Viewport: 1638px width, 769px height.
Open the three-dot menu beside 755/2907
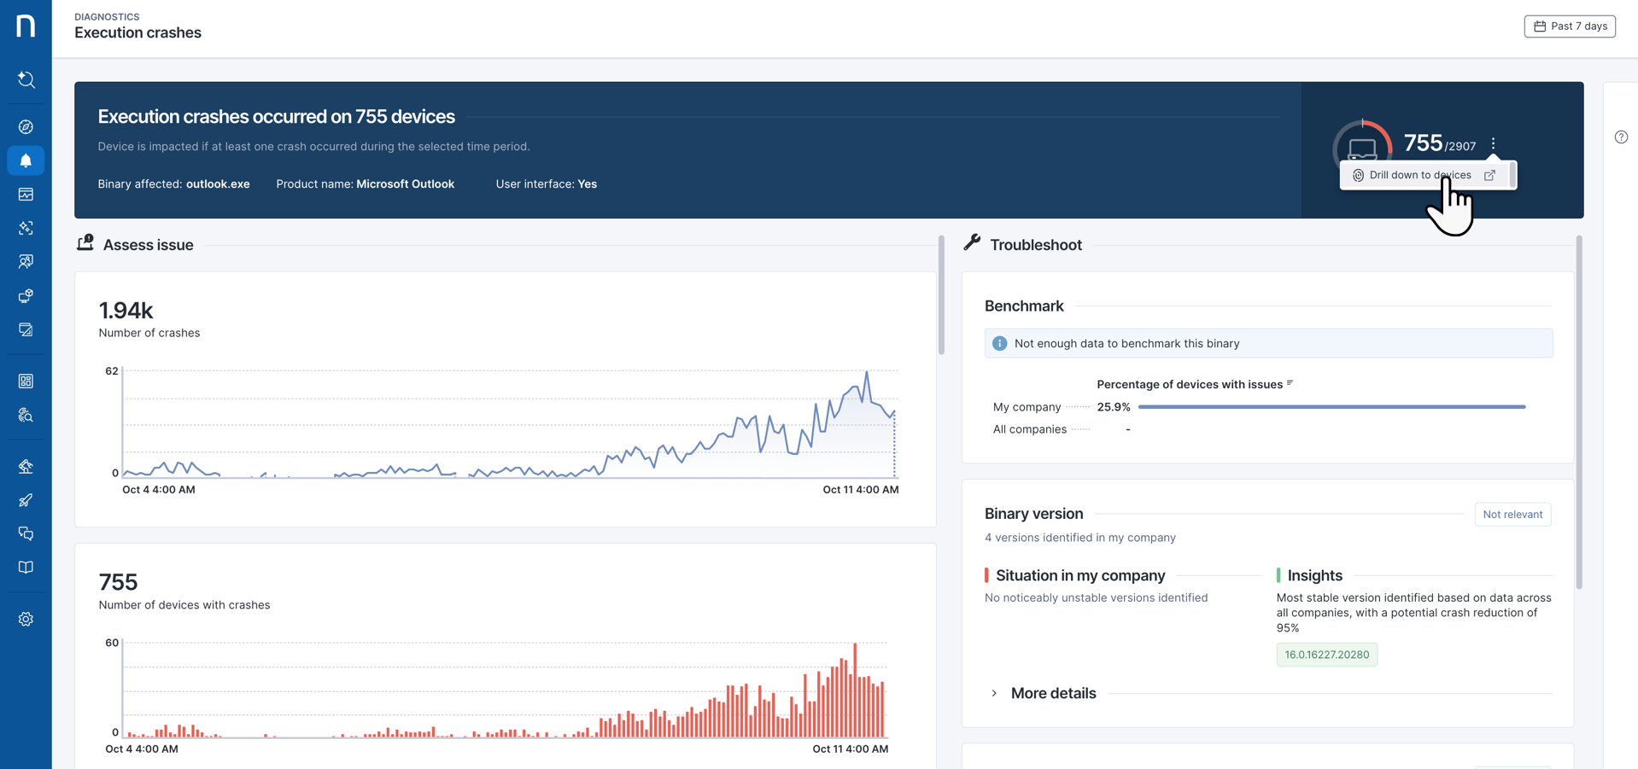click(1493, 143)
